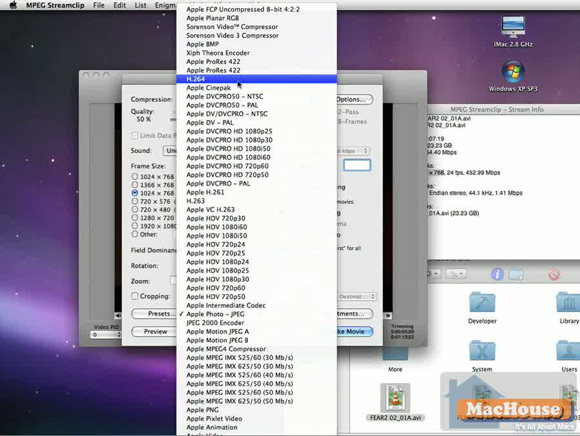Open the Apple menu
The width and height of the screenshot is (580, 436).
(x=13, y=5)
